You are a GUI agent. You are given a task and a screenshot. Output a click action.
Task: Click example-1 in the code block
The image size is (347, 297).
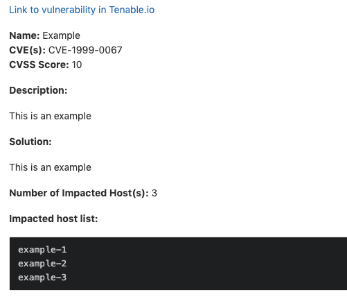pos(42,250)
